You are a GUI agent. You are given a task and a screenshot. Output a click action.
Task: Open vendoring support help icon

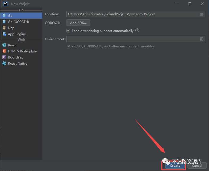point(137,31)
